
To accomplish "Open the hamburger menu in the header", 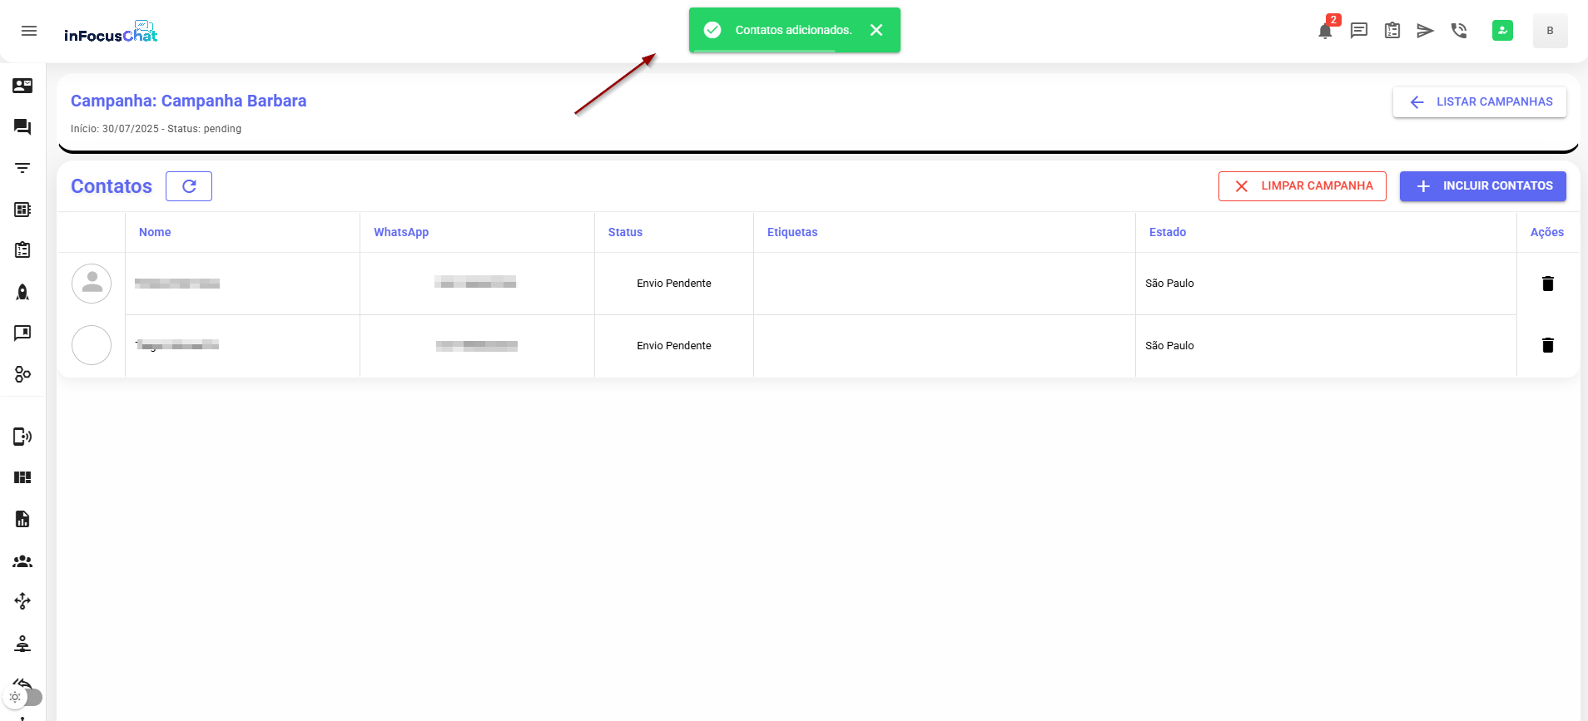I will coord(29,31).
